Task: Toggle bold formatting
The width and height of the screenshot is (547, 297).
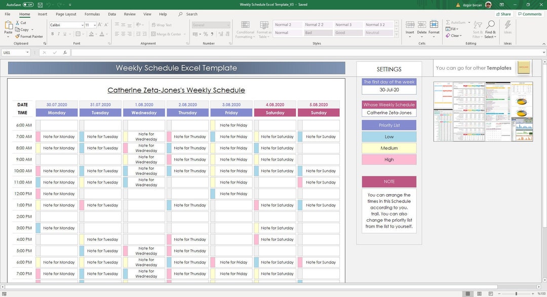Action: tap(52, 34)
